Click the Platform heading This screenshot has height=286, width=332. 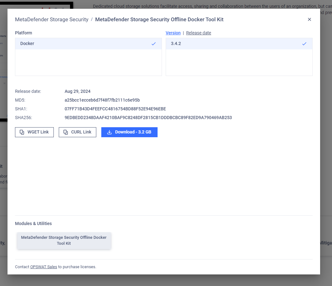[23, 33]
